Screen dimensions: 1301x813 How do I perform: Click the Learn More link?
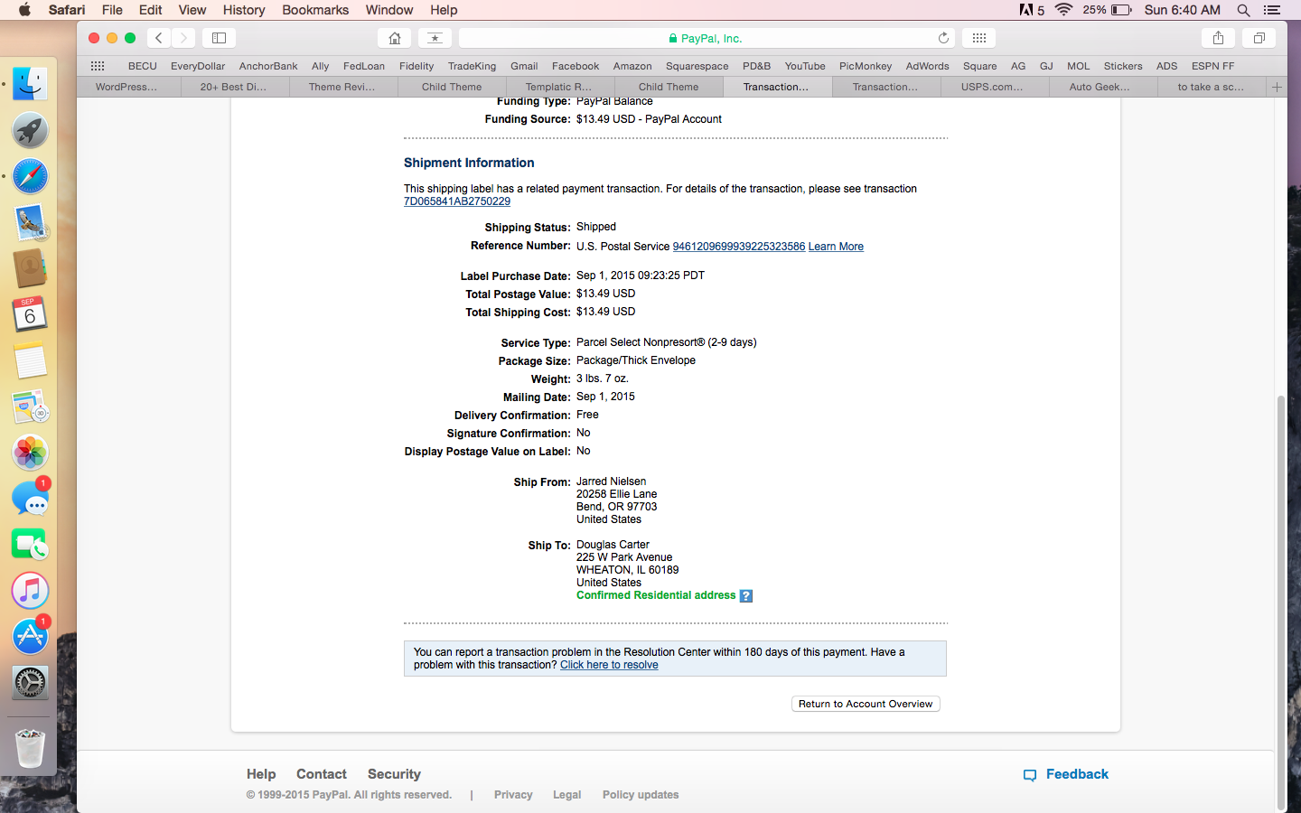click(x=836, y=247)
